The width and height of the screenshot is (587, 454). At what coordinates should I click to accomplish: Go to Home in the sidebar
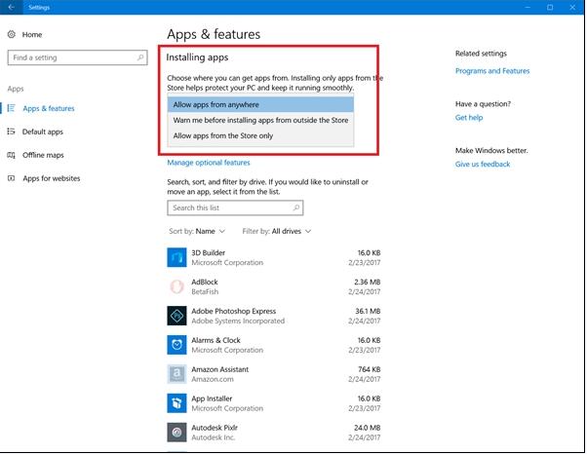tap(32, 35)
